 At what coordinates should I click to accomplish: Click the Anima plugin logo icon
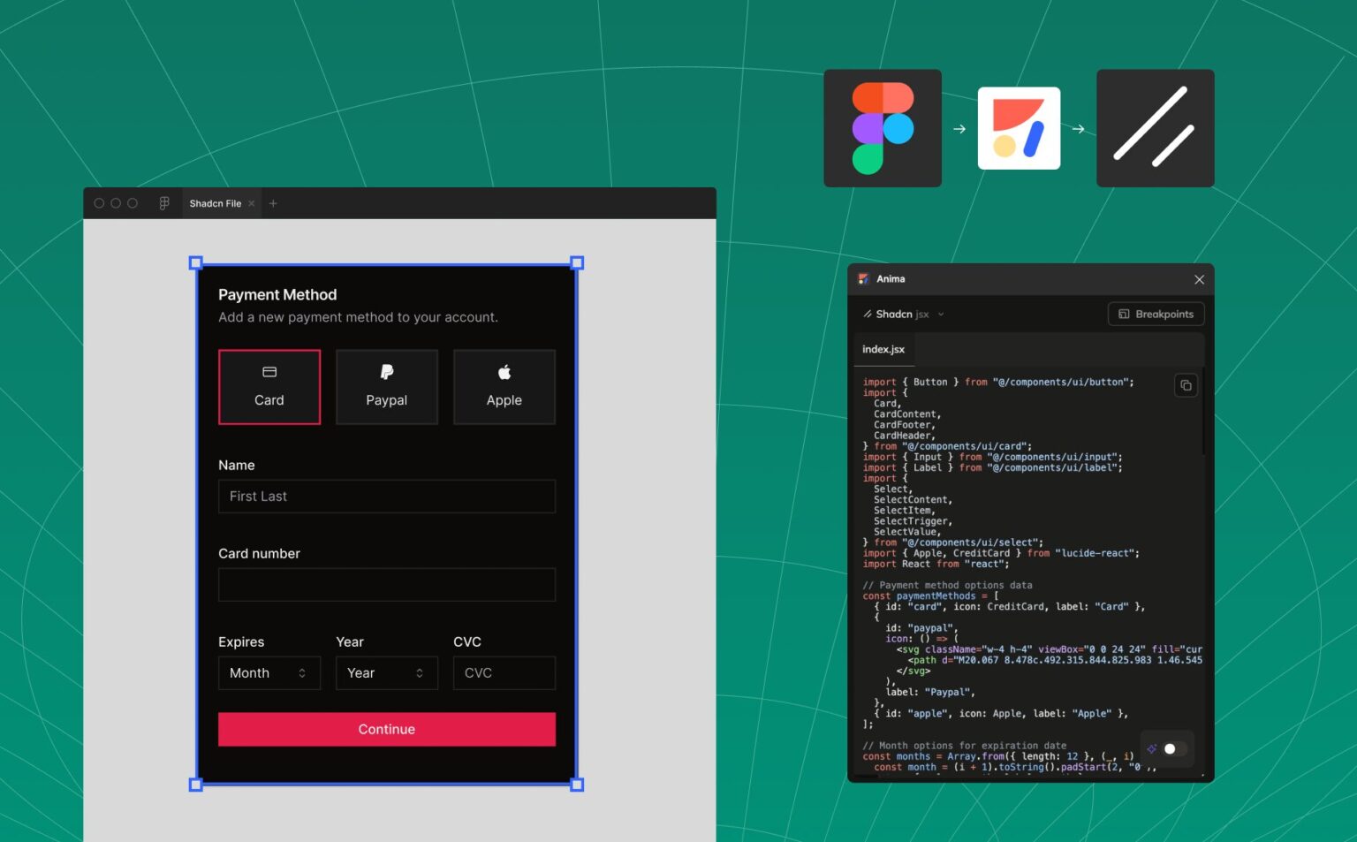[x=863, y=278]
